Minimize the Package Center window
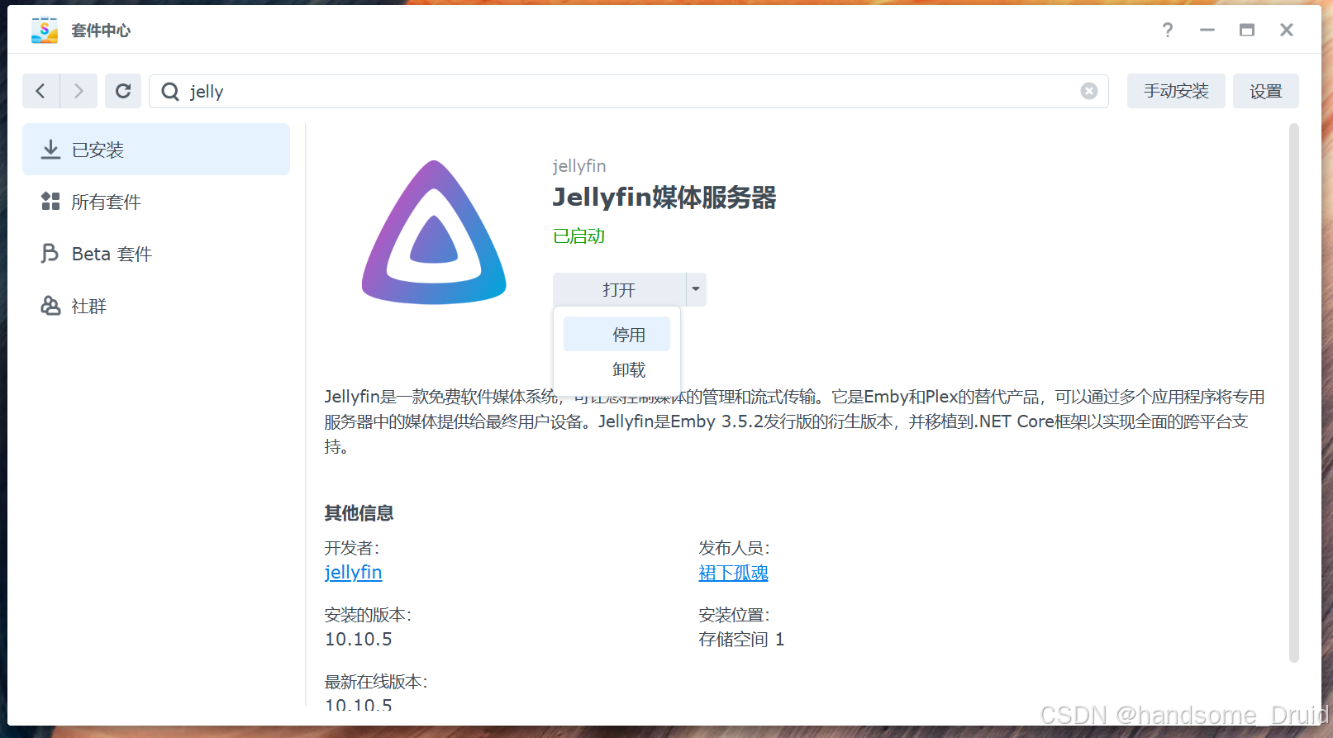The width and height of the screenshot is (1333, 738). point(1207,30)
